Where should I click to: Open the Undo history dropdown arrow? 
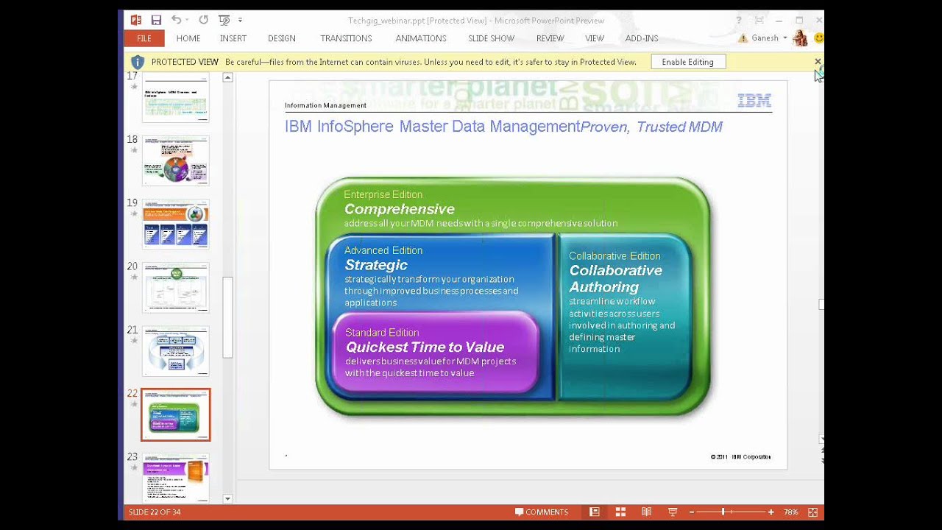click(x=187, y=20)
